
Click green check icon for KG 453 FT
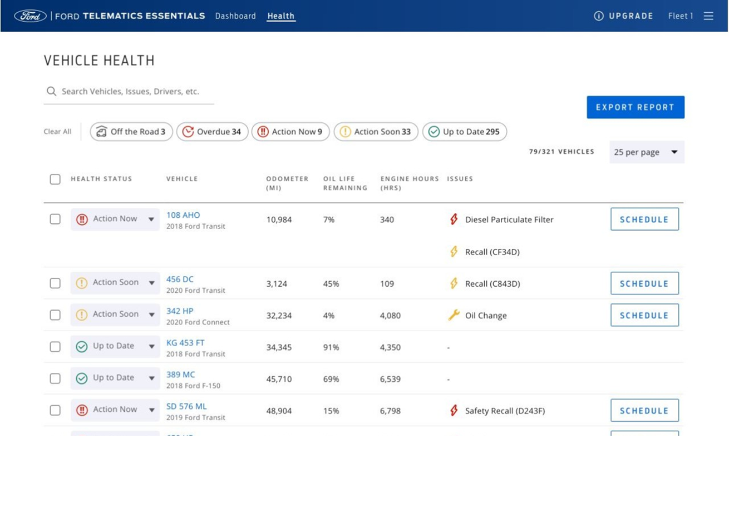[x=82, y=347]
